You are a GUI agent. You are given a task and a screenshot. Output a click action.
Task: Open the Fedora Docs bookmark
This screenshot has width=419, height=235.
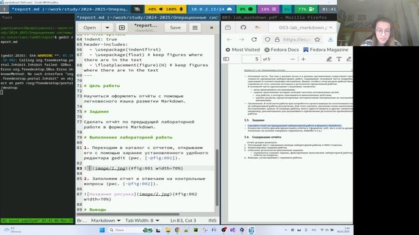click(282, 50)
